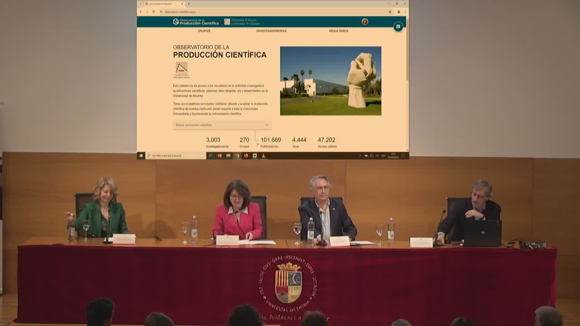Open VLC from the taskbar

263,156
